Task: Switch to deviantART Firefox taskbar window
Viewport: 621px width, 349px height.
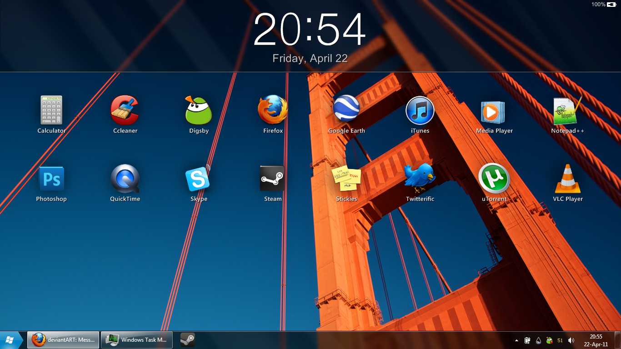Action: click(63, 339)
